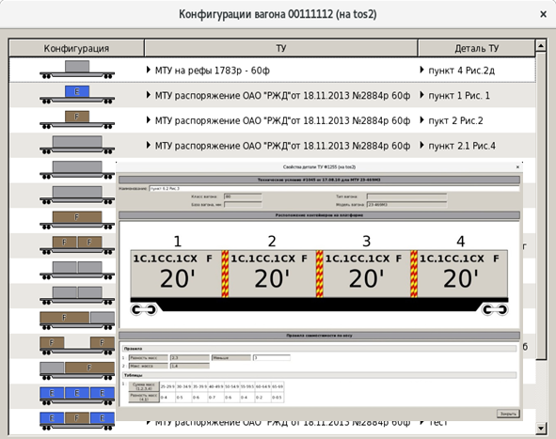Select the two brown F F containers configuration
This screenshot has height=439, width=556.
tap(77, 245)
